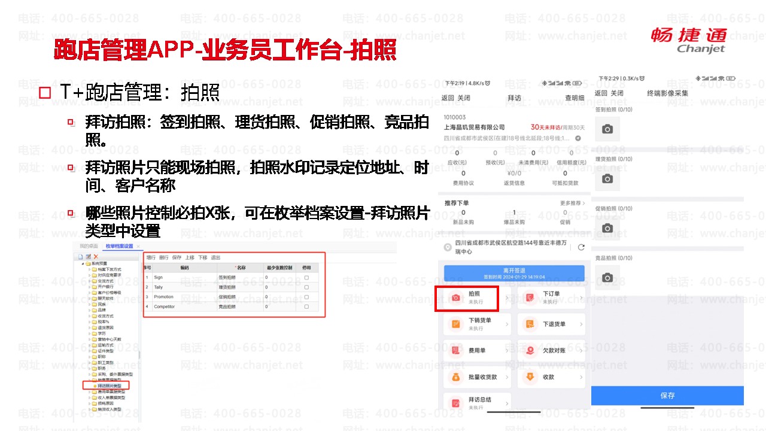This screenshot has width=766, height=431.
Task: Tap the orange 收款 icon
Action: [x=530, y=377]
